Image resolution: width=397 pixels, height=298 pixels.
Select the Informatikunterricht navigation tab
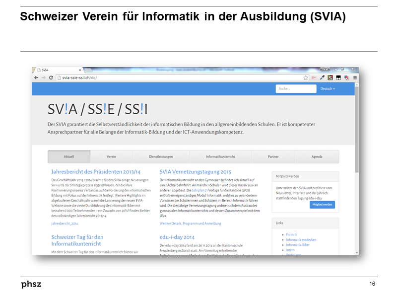[x=220, y=156]
